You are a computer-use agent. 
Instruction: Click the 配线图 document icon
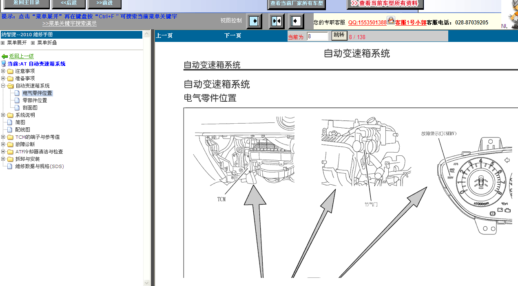coord(10,130)
